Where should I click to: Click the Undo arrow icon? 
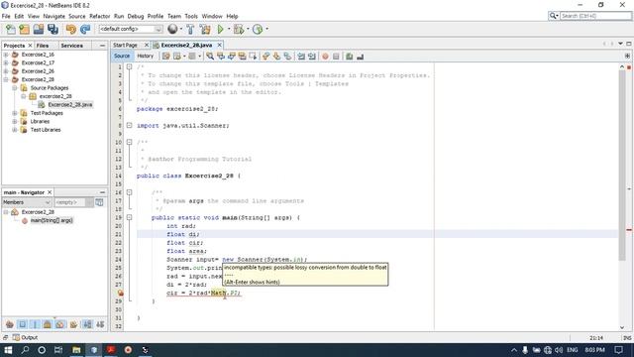(x=71, y=29)
